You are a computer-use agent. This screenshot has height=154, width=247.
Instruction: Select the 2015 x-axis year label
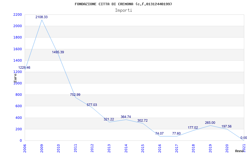143,148
